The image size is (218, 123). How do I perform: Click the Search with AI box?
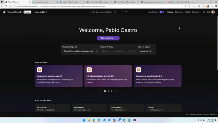107,12
